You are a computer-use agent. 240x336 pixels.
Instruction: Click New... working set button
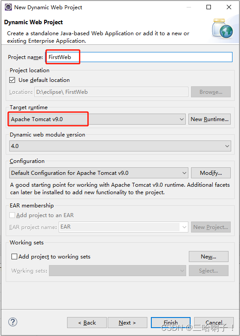pyautogui.click(x=208, y=256)
